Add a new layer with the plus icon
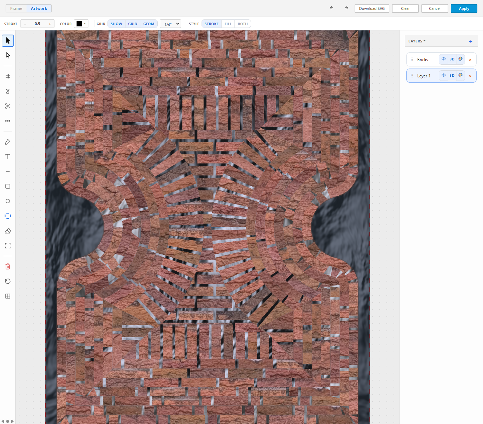483x424 pixels. point(471,41)
